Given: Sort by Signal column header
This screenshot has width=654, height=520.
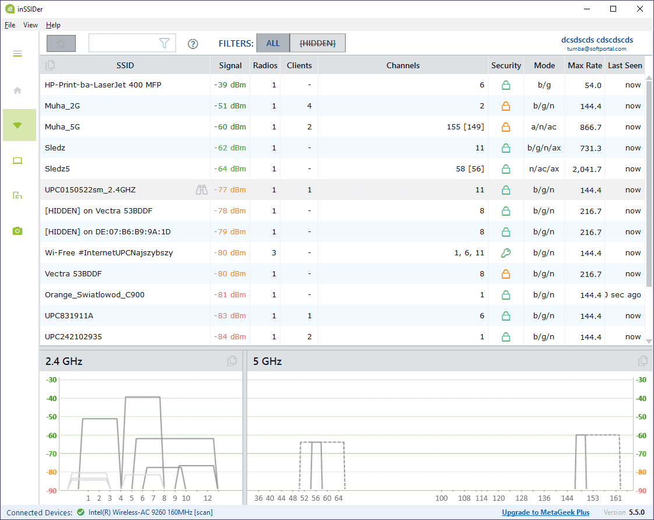Looking at the screenshot, I should (x=230, y=65).
